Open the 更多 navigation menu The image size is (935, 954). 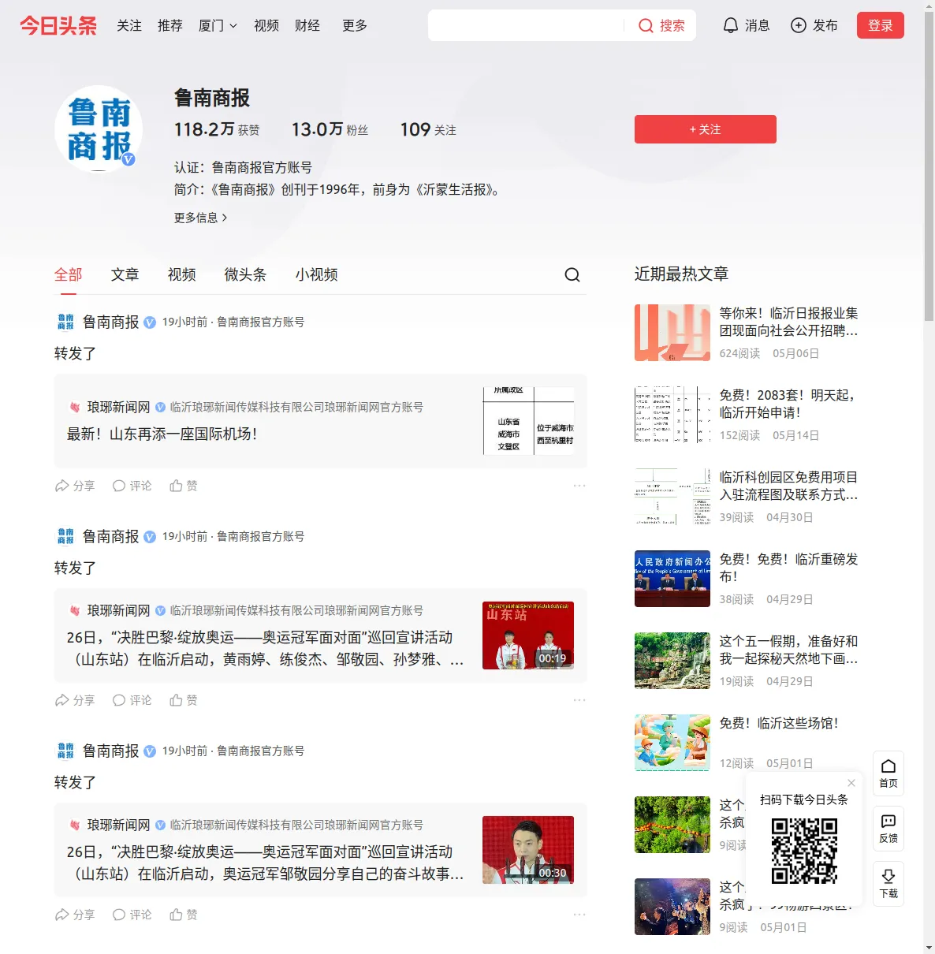coord(355,25)
